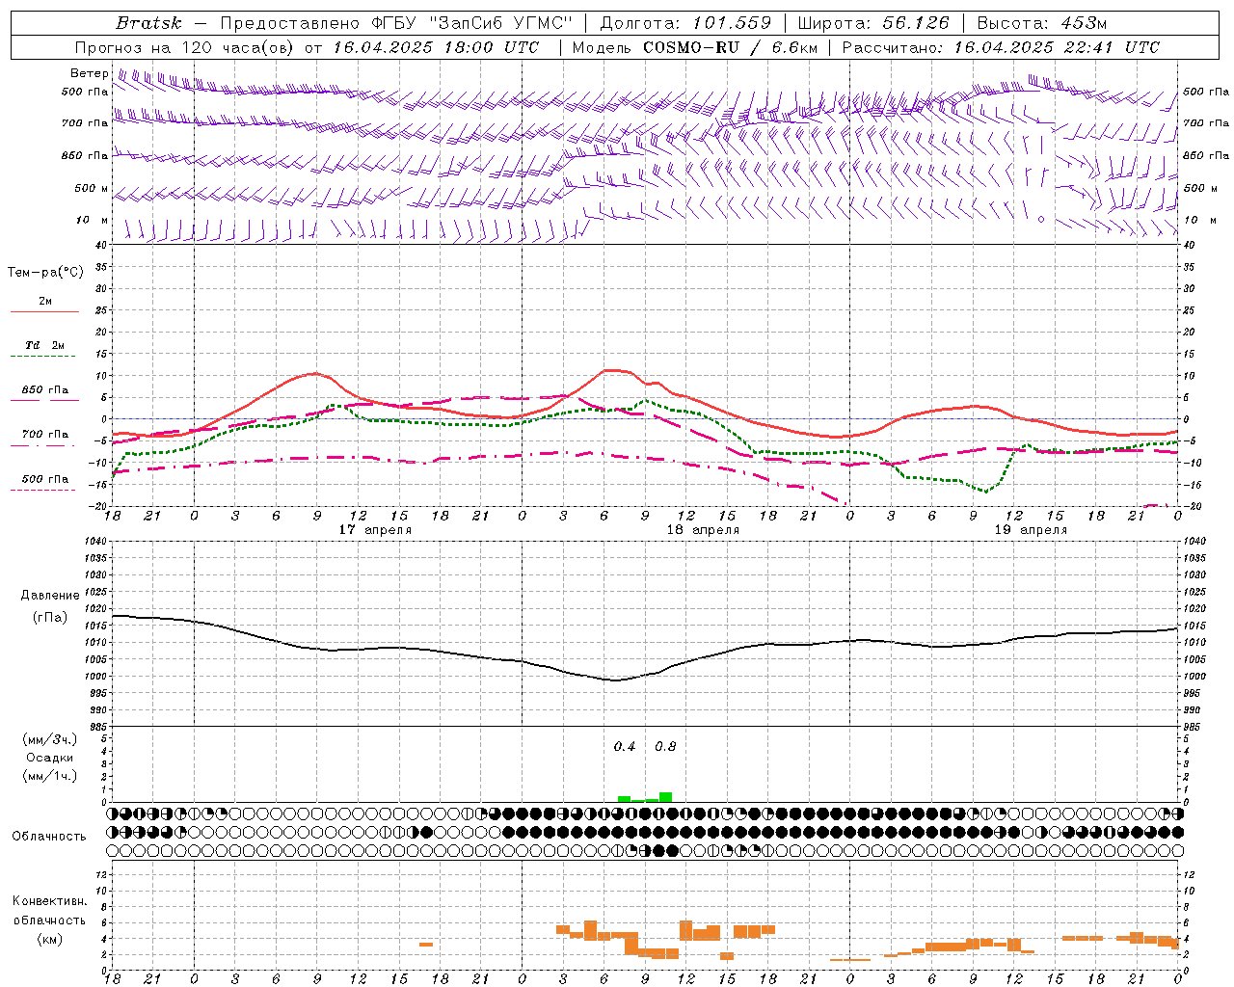Click 'Рассчитано: 16.04.2025 22:41 UTC' timestamp
This screenshot has height=987, width=1234.
(x=1001, y=47)
